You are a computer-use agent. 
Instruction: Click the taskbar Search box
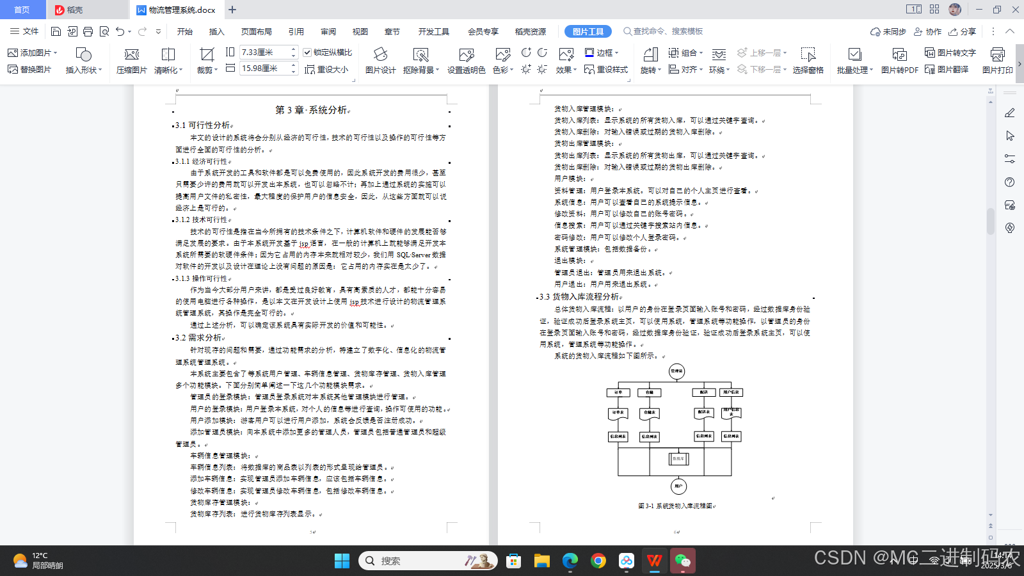click(428, 561)
